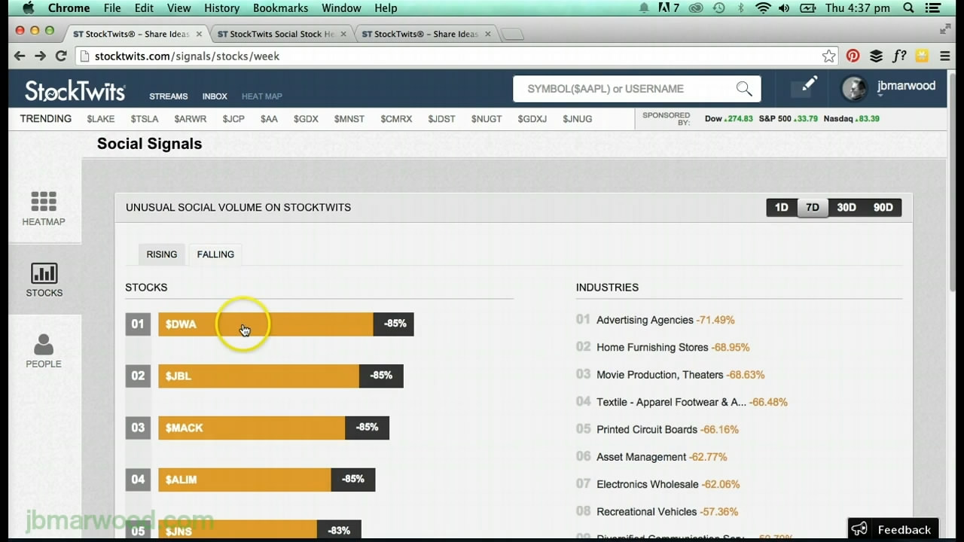Open the Heatmap sidebar icon
The height and width of the screenshot is (542, 964).
pyautogui.click(x=44, y=209)
